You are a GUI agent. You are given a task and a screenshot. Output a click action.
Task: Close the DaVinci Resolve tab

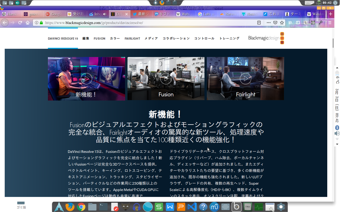pos(126,14)
